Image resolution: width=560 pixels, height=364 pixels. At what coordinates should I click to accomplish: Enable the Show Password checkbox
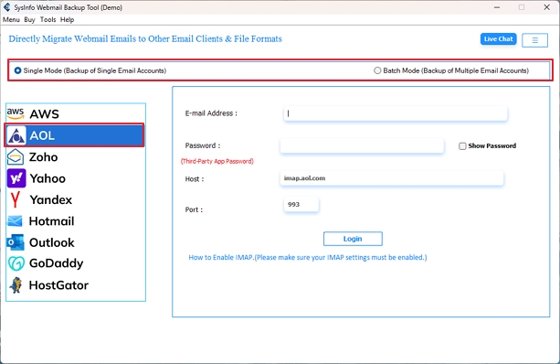462,146
